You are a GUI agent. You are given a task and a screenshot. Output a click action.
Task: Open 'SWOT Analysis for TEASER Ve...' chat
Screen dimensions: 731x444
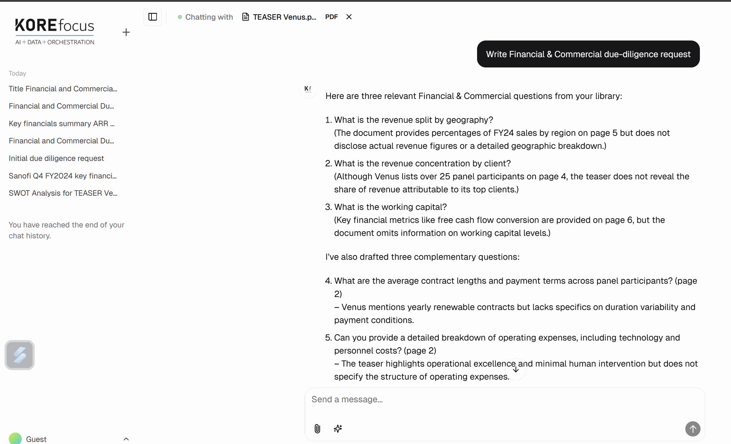tap(63, 193)
